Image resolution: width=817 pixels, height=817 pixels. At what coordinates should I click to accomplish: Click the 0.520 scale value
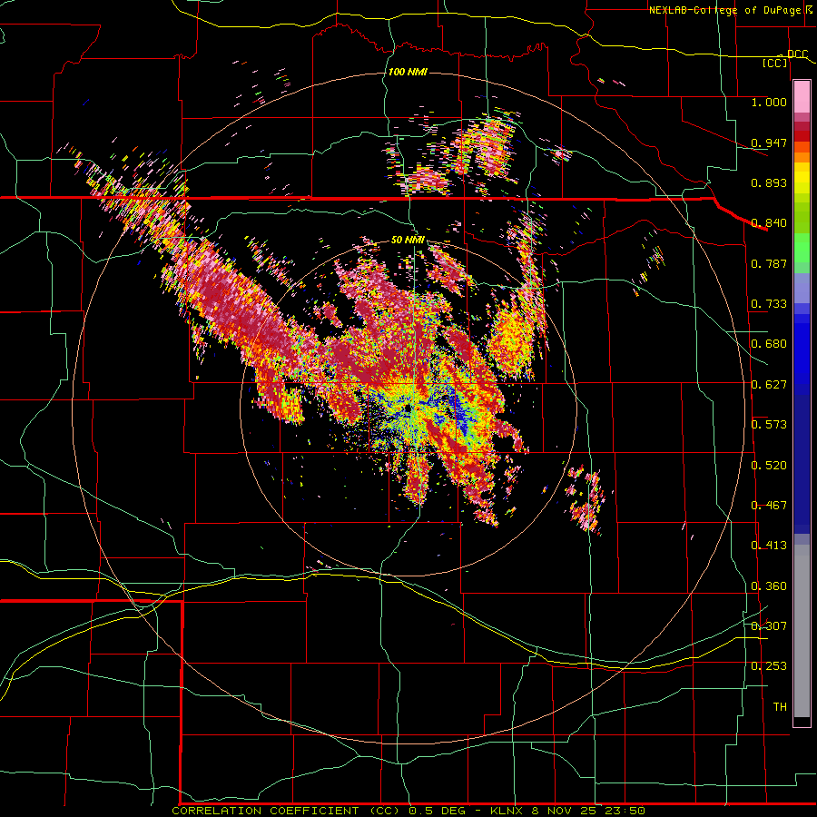click(x=769, y=466)
